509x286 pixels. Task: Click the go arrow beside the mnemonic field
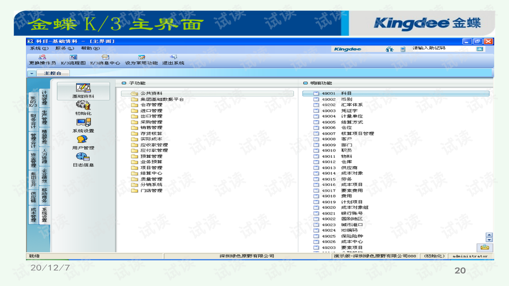[x=480, y=49]
